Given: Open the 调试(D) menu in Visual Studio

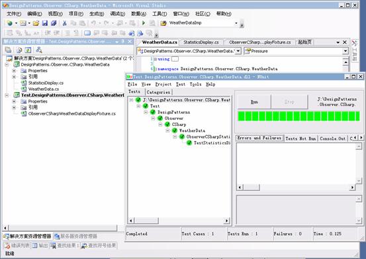Looking at the screenshot, I should (117, 14).
